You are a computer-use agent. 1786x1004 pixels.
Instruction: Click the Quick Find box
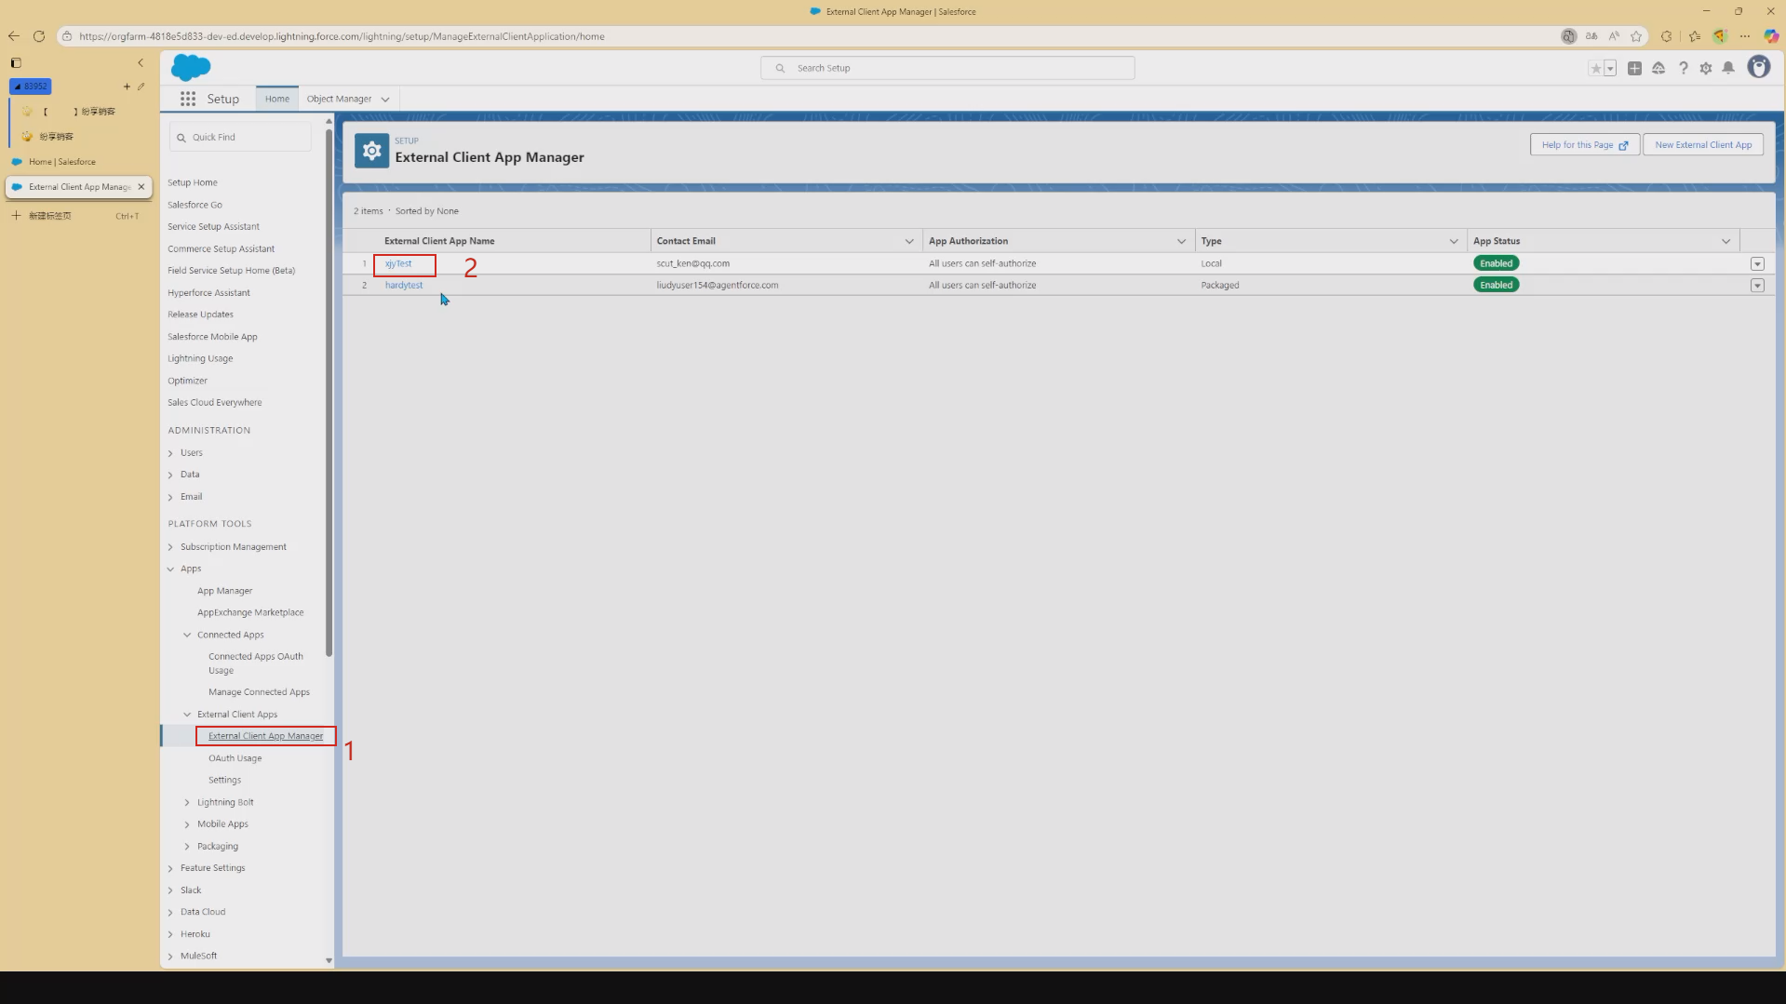click(x=240, y=137)
